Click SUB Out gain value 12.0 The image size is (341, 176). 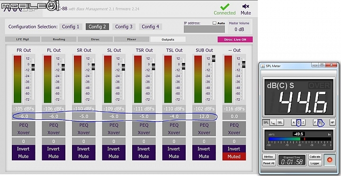(x=204, y=116)
